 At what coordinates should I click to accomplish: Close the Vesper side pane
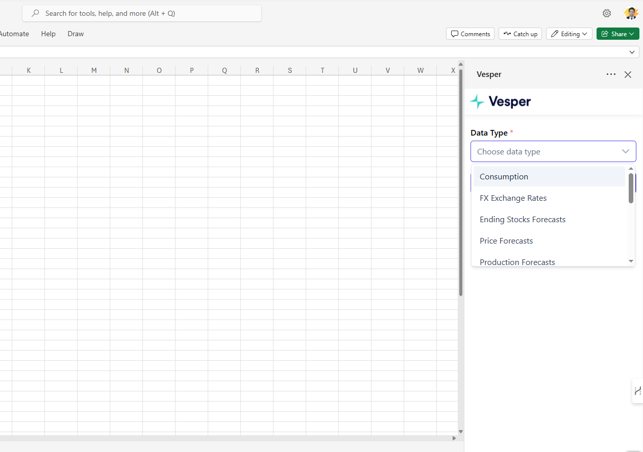628,74
